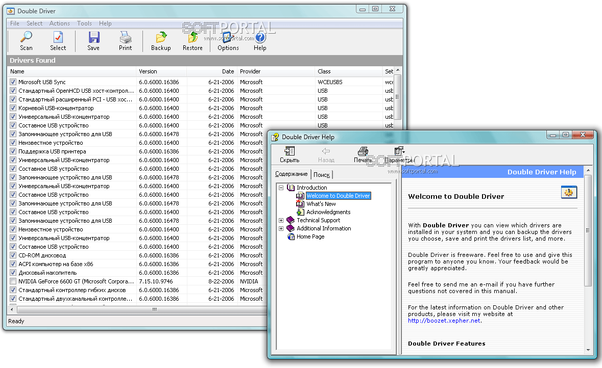This screenshot has height=368, width=602.
Task: Open the File menu
Action: (15, 23)
